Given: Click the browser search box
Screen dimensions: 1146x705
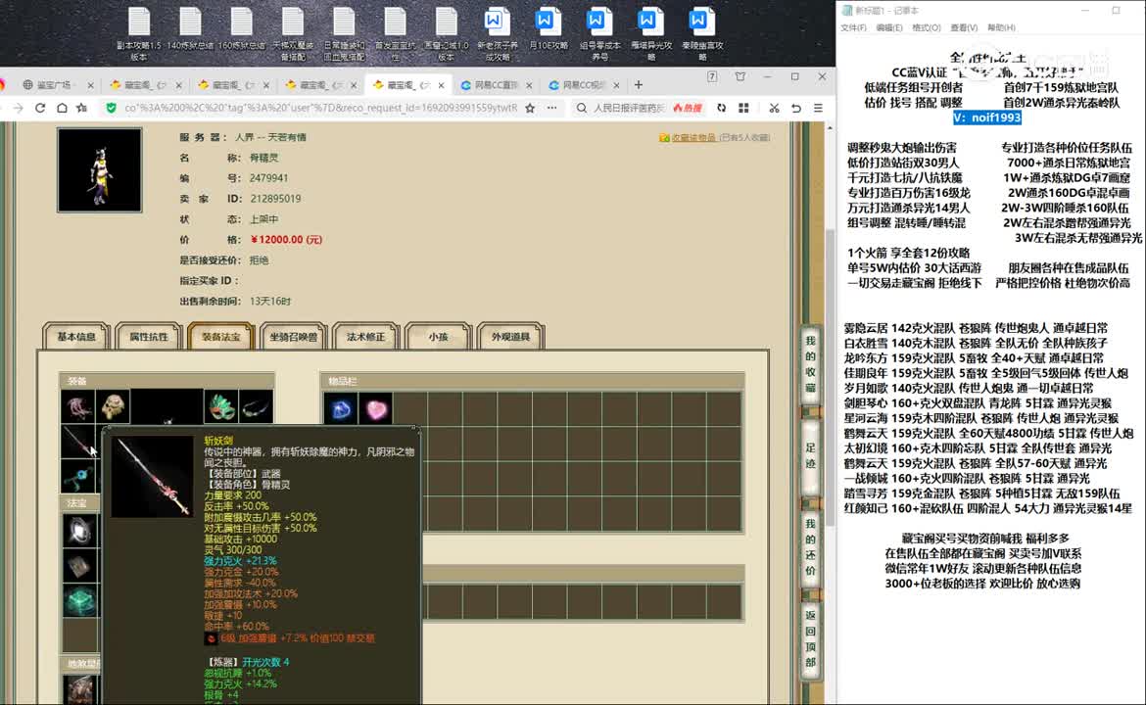Looking at the screenshot, I should [629, 108].
